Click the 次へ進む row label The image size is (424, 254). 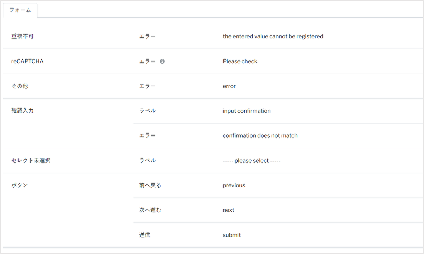click(150, 210)
